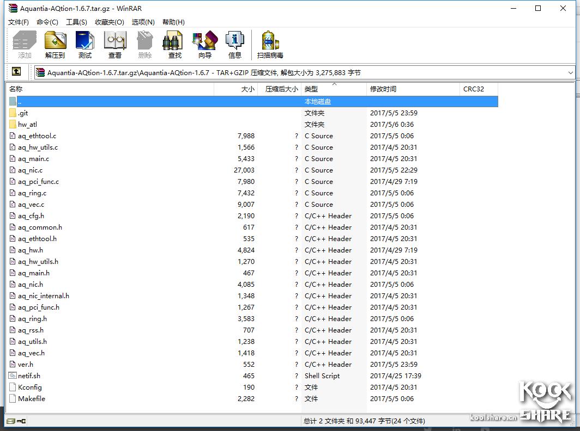Click the Find (查找) binoculars icon
This screenshot has height=431, width=580.
click(174, 45)
